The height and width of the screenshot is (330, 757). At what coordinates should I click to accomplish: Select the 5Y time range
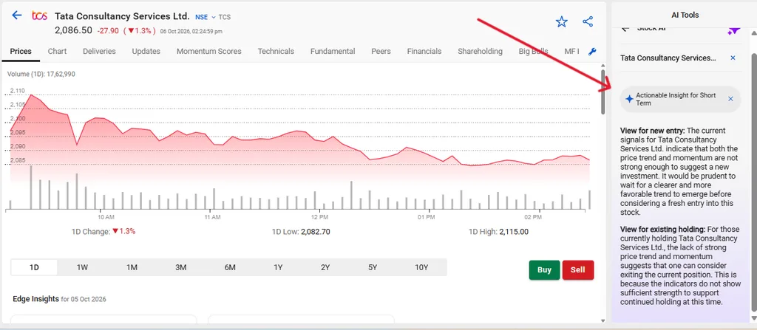click(373, 267)
